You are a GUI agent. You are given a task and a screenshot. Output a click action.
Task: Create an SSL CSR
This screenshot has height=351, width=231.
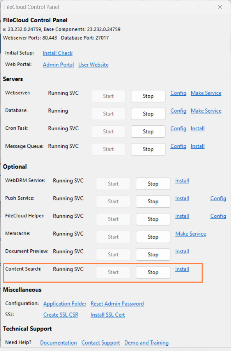61,315
